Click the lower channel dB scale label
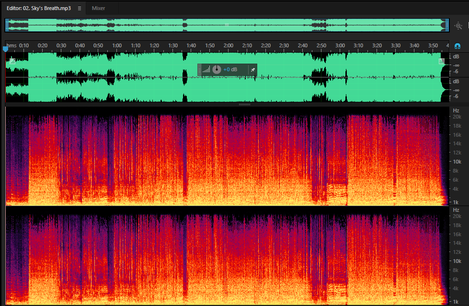Image resolution: width=469 pixels, height=306 pixels. [x=456, y=81]
